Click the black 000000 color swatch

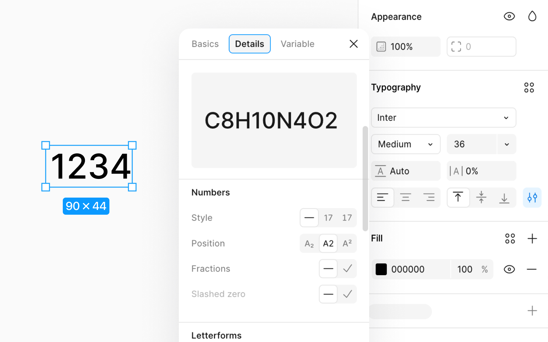(x=382, y=269)
